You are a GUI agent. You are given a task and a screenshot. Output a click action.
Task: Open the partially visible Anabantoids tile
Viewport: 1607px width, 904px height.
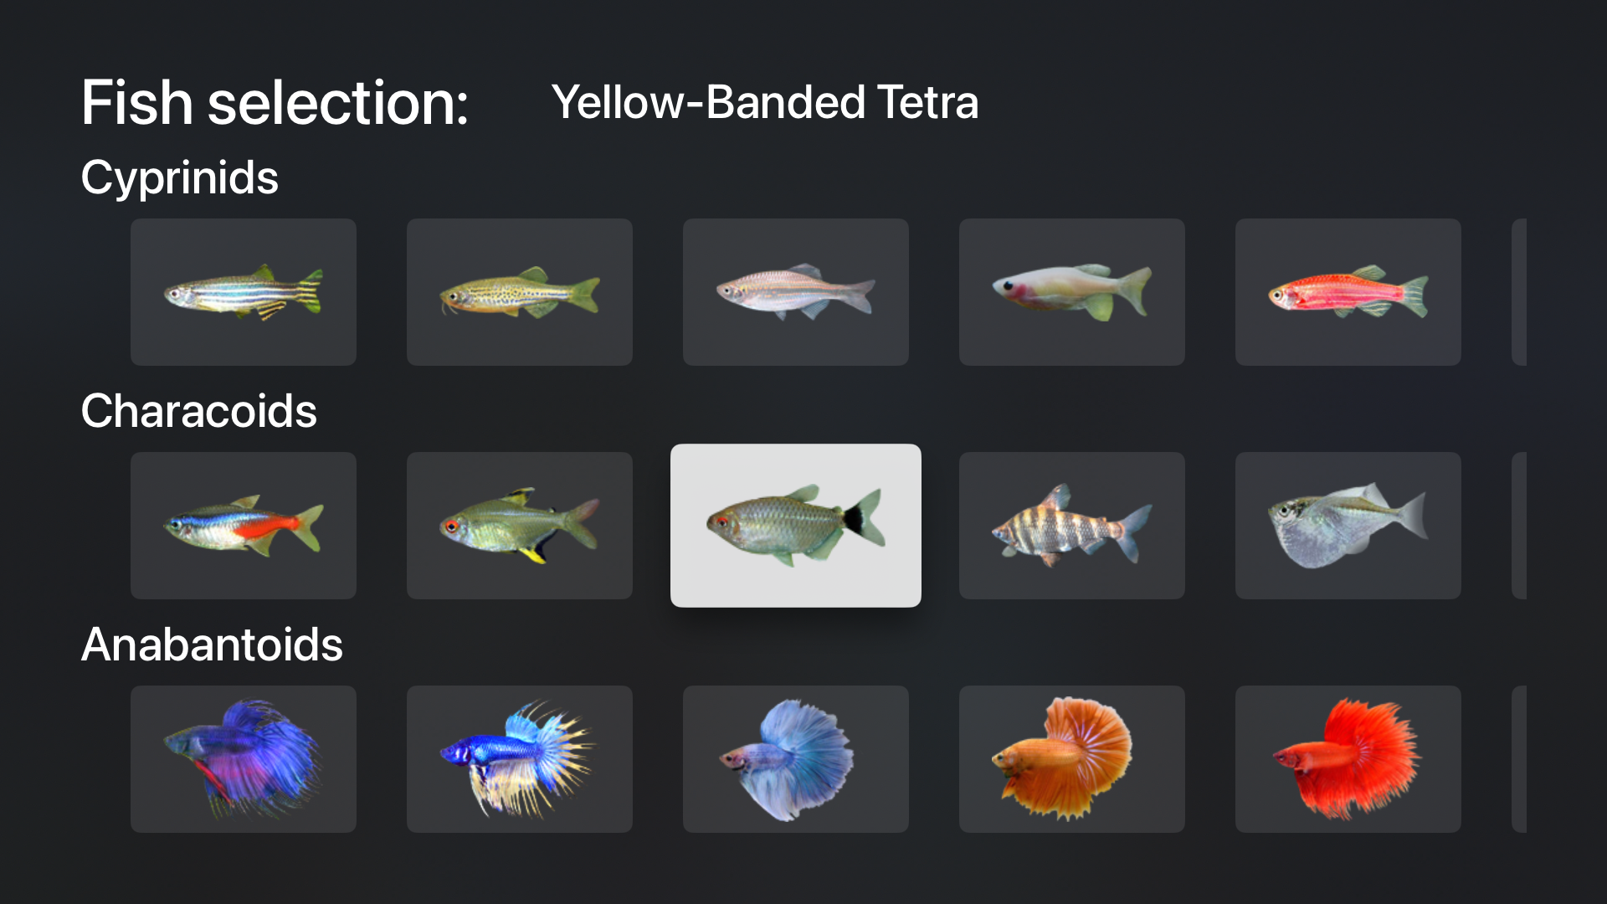click(1519, 759)
